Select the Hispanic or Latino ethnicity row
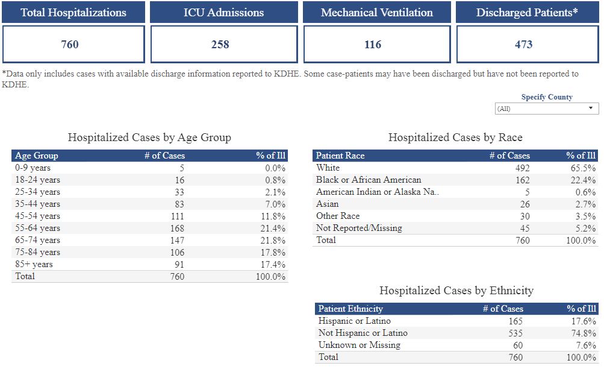Viewport: 604px width, 369px height. pos(355,321)
